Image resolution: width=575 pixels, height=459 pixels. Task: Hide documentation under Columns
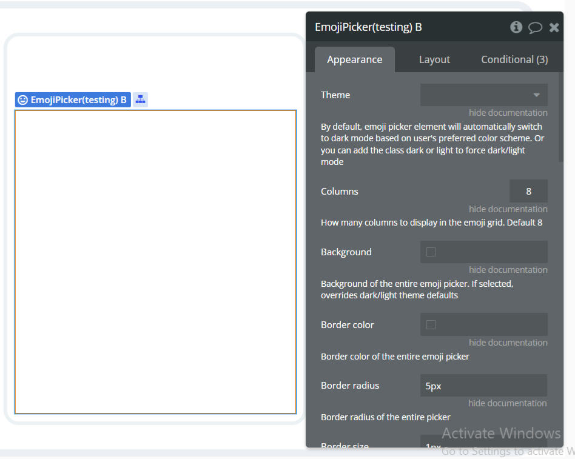coord(508,209)
